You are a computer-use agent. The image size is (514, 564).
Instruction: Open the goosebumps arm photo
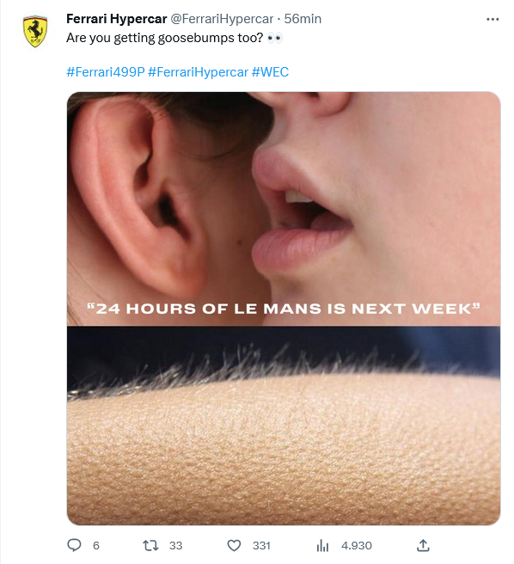[284, 426]
